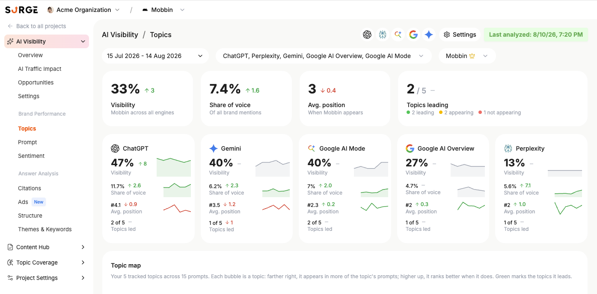597x294 pixels.
Task: Go to the Prompt page
Action: pos(27,142)
